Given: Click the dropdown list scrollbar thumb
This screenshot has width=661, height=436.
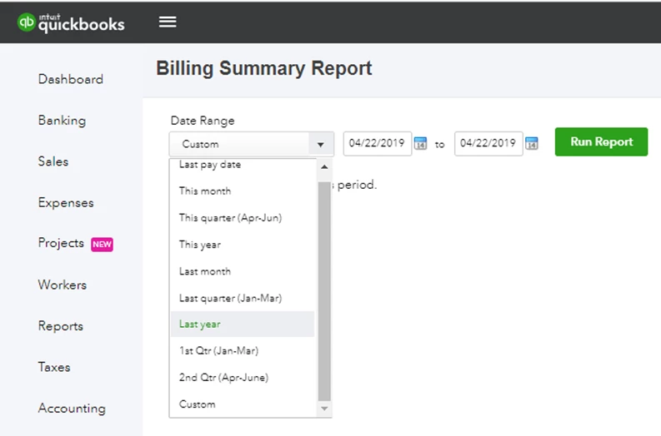Looking at the screenshot, I should click(x=324, y=290).
